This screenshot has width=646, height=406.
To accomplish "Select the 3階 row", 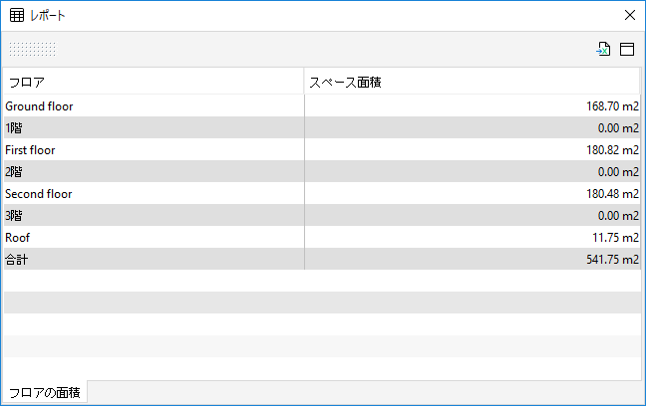I will coord(322,215).
